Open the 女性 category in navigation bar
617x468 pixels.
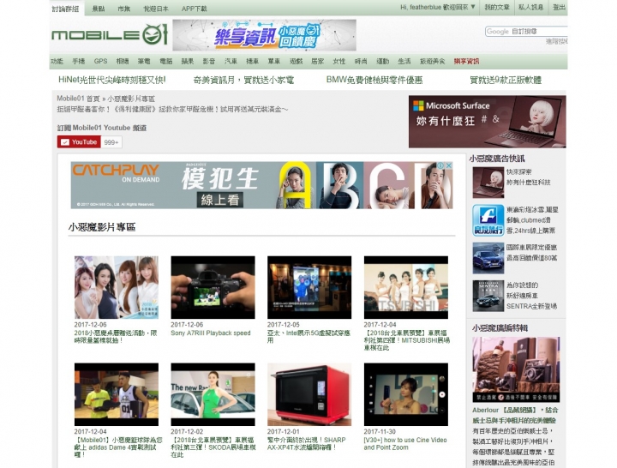[x=338, y=62]
